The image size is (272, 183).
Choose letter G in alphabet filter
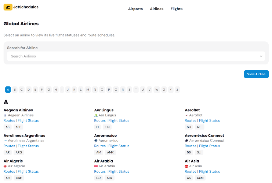point(48,90)
